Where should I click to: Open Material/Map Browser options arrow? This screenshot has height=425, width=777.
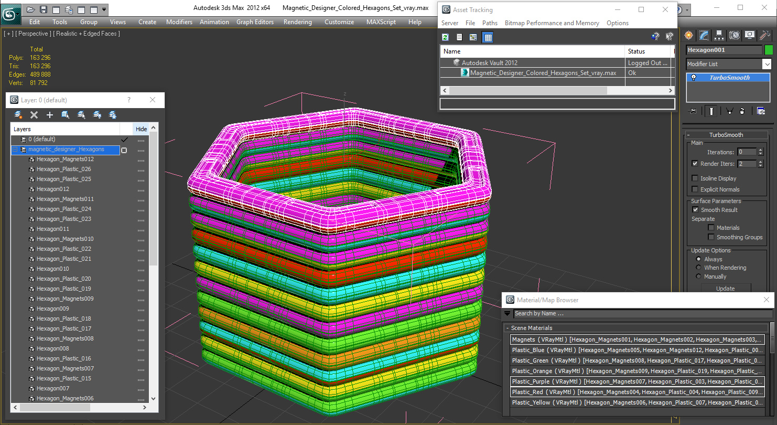pos(507,314)
